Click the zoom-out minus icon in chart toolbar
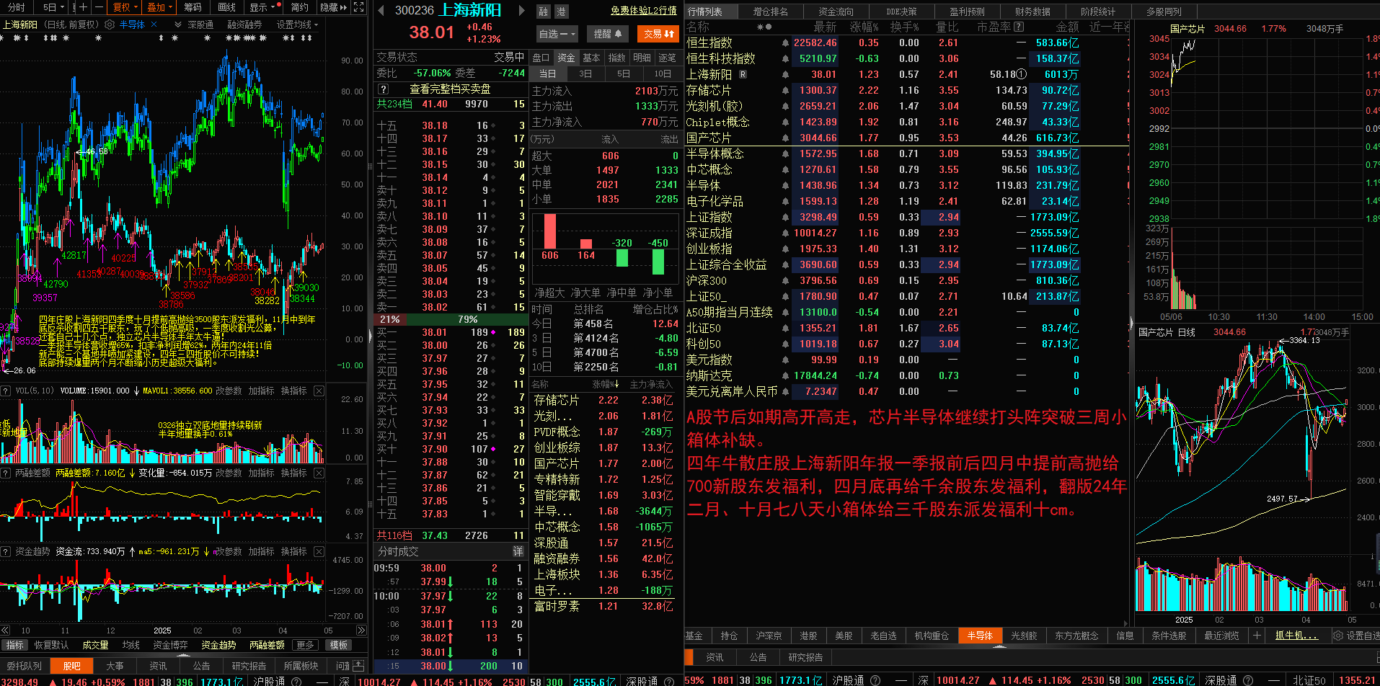This screenshot has width=1380, height=686. [x=99, y=7]
